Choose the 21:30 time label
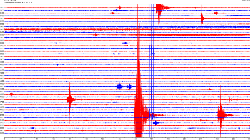250x140 pixels. click(x=2, y=123)
